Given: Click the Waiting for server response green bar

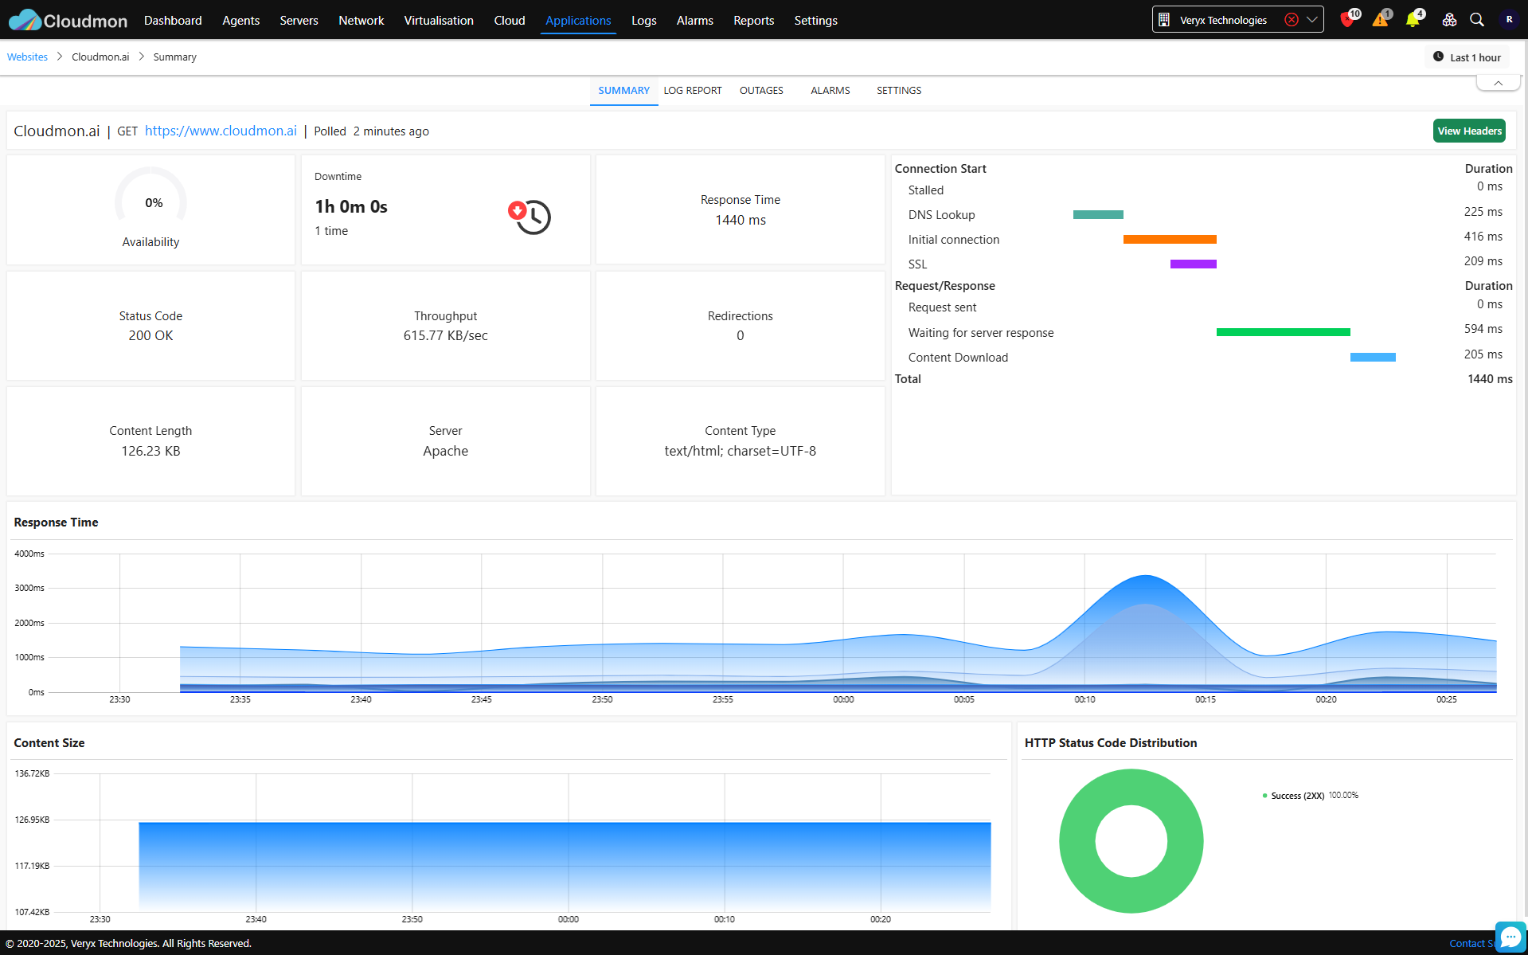Looking at the screenshot, I should point(1284,332).
